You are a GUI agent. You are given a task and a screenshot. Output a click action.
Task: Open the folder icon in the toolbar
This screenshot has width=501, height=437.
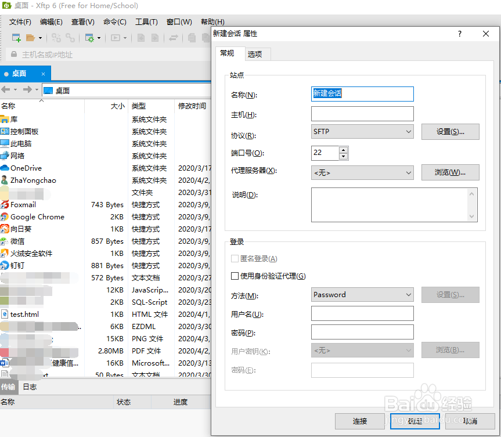click(29, 37)
